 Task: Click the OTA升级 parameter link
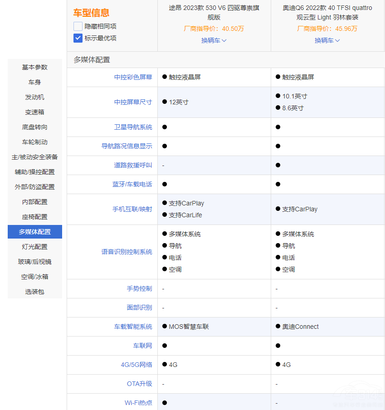click(139, 384)
